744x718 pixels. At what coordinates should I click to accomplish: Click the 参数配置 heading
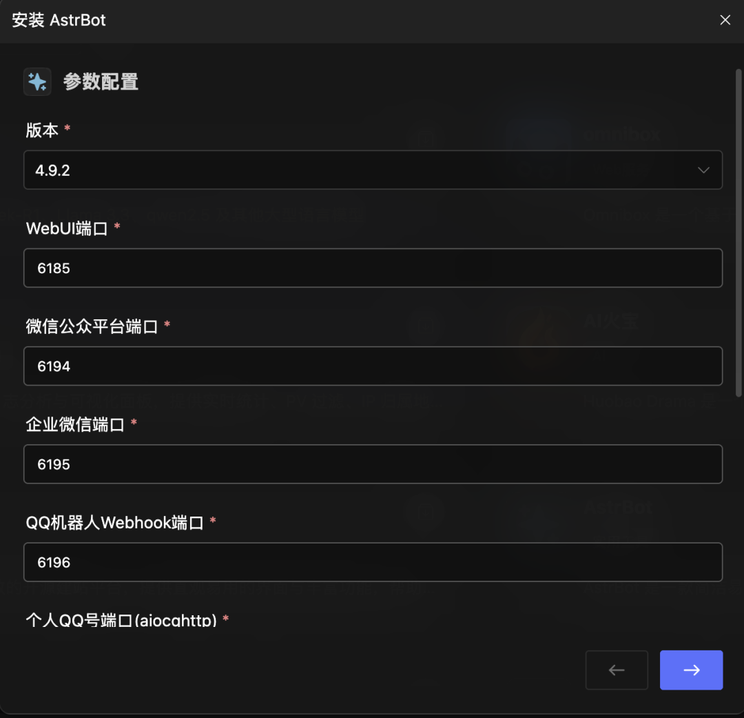pos(101,81)
